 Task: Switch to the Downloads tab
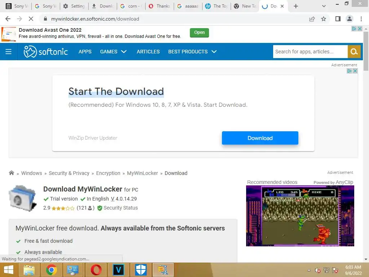[103, 6]
